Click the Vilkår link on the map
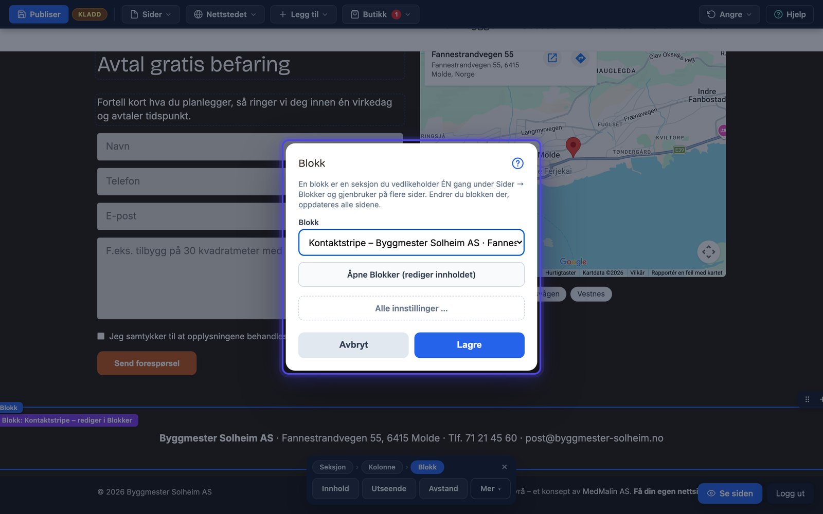Screen dimensions: 823x514 637,273
